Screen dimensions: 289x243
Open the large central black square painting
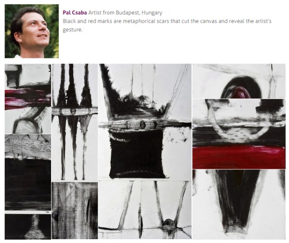[x=145, y=122]
